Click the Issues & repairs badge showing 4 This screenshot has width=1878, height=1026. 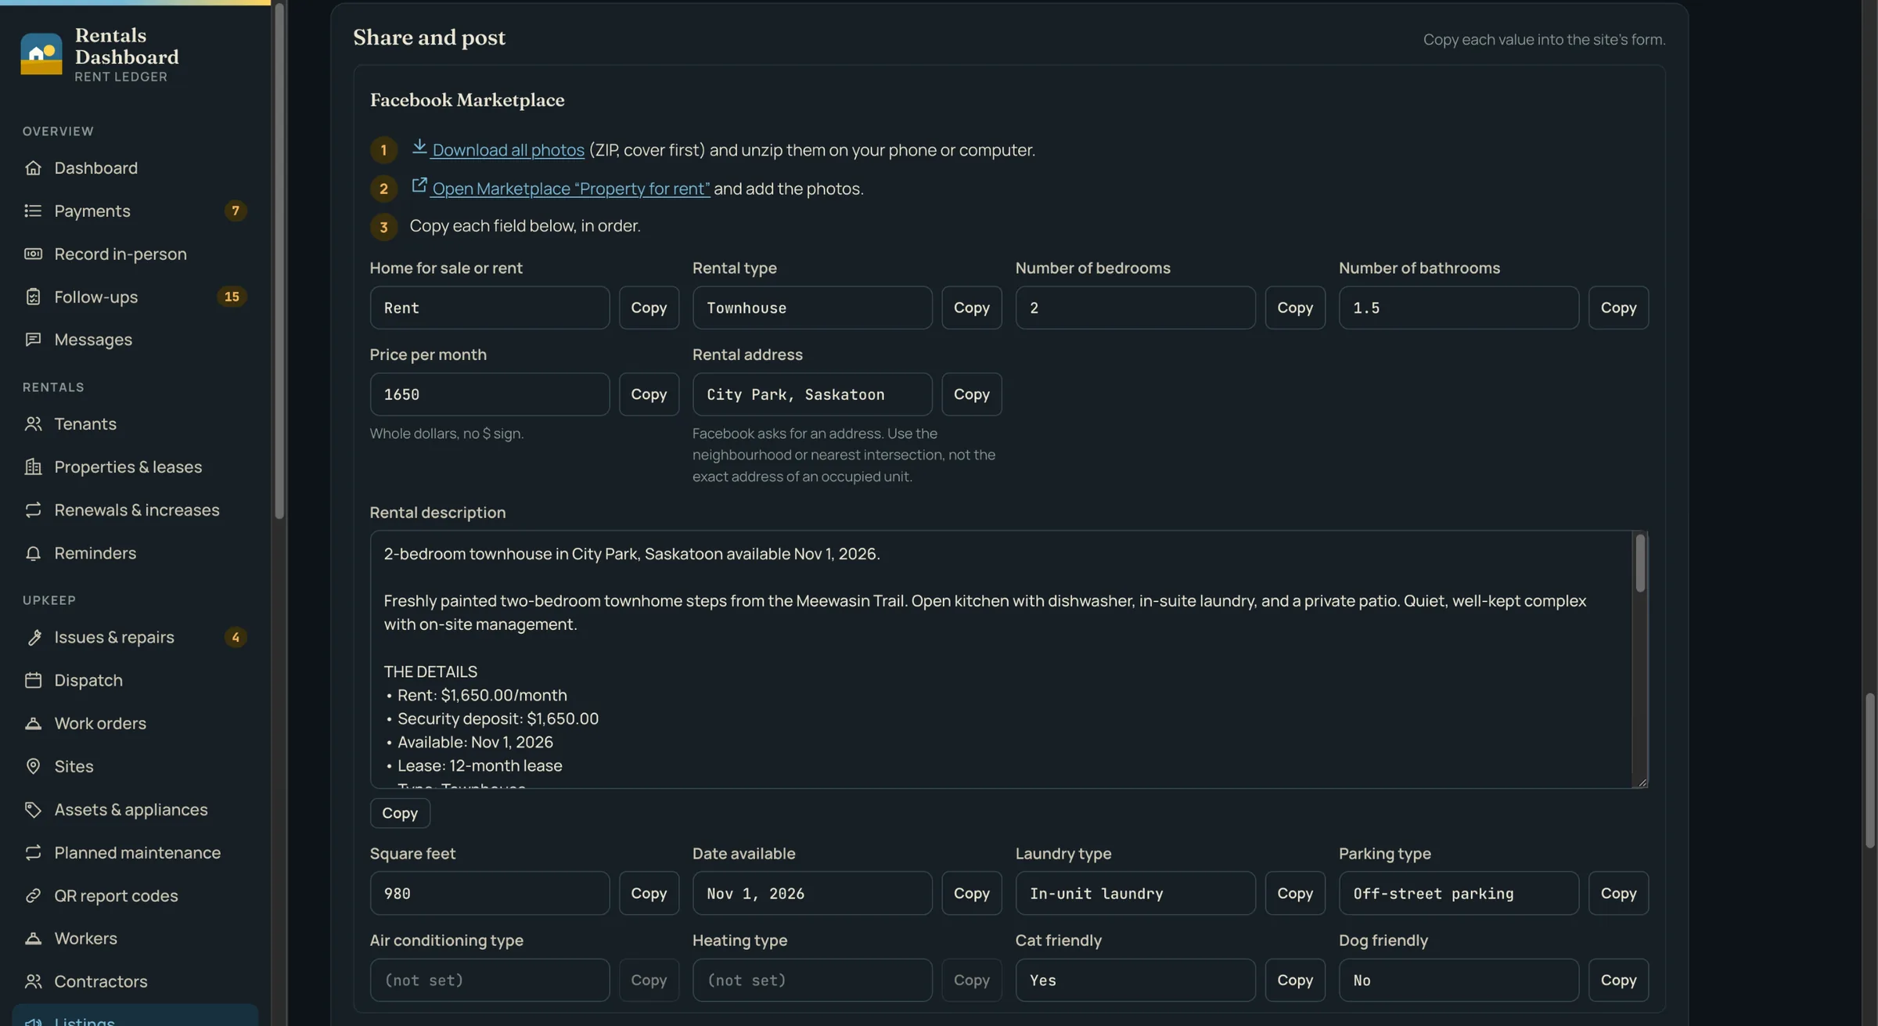click(x=236, y=638)
